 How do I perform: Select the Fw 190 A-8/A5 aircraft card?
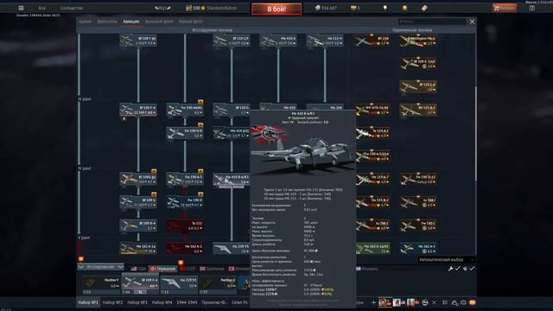(x=185, y=110)
